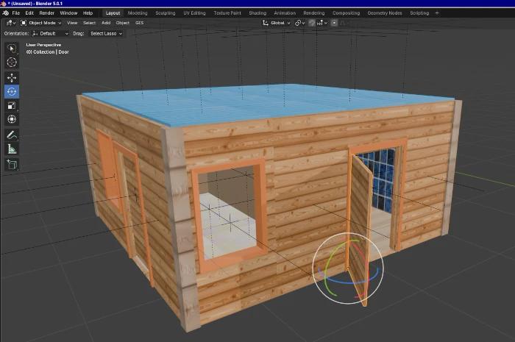The height and width of the screenshot is (342, 515).
Task: Click the add workspace plus button
Action: [x=437, y=13]
